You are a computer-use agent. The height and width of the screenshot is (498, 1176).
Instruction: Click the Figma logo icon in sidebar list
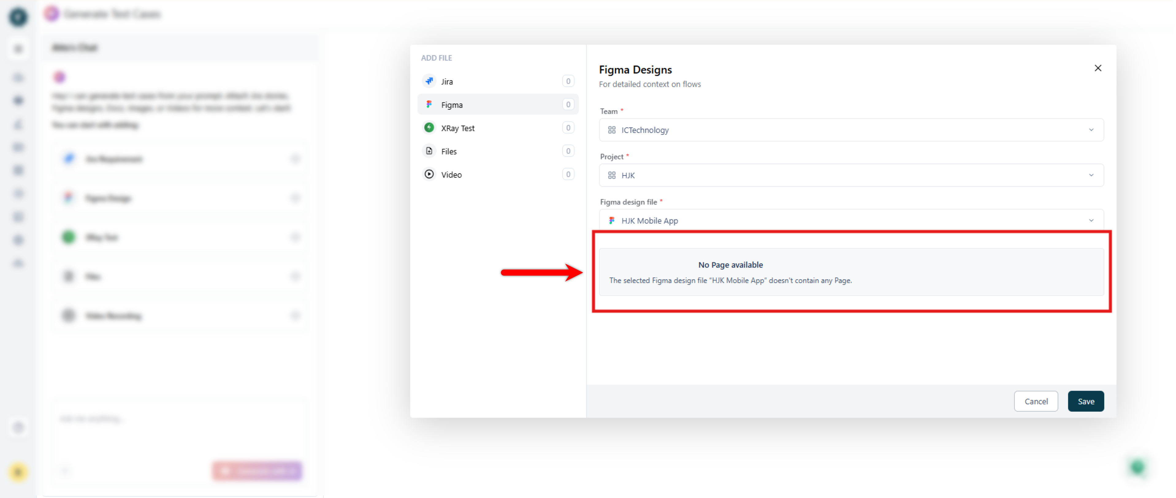tap(429, 104)
